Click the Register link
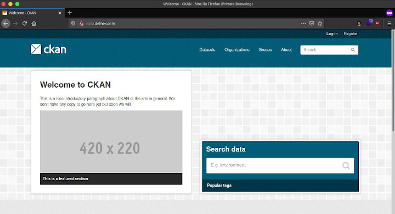This screenshot has width=395, height=214. [x=351, y=33]
